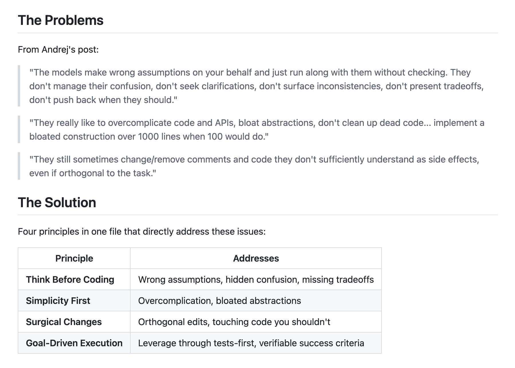Click the quote about changing/removing comments
515x368 pixels.
coord(254,166)
